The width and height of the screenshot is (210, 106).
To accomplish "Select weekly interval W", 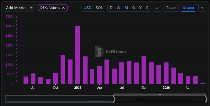I will (x=118, y=8).
